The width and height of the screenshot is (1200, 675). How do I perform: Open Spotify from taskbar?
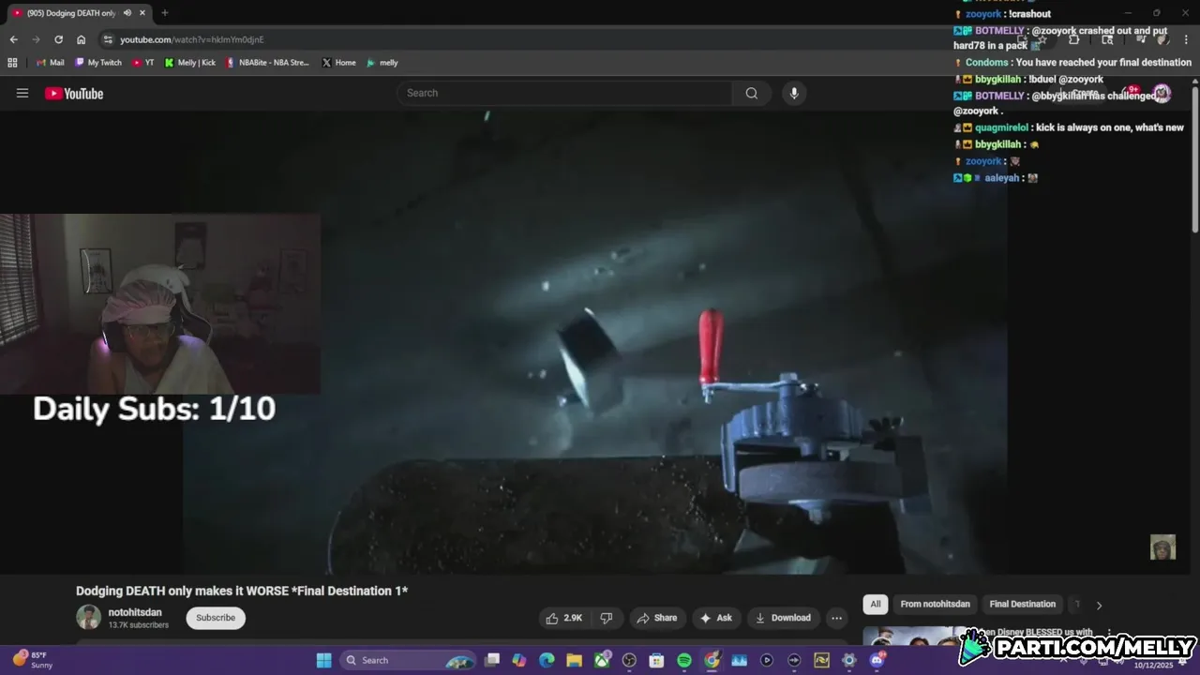pos(684,660)
